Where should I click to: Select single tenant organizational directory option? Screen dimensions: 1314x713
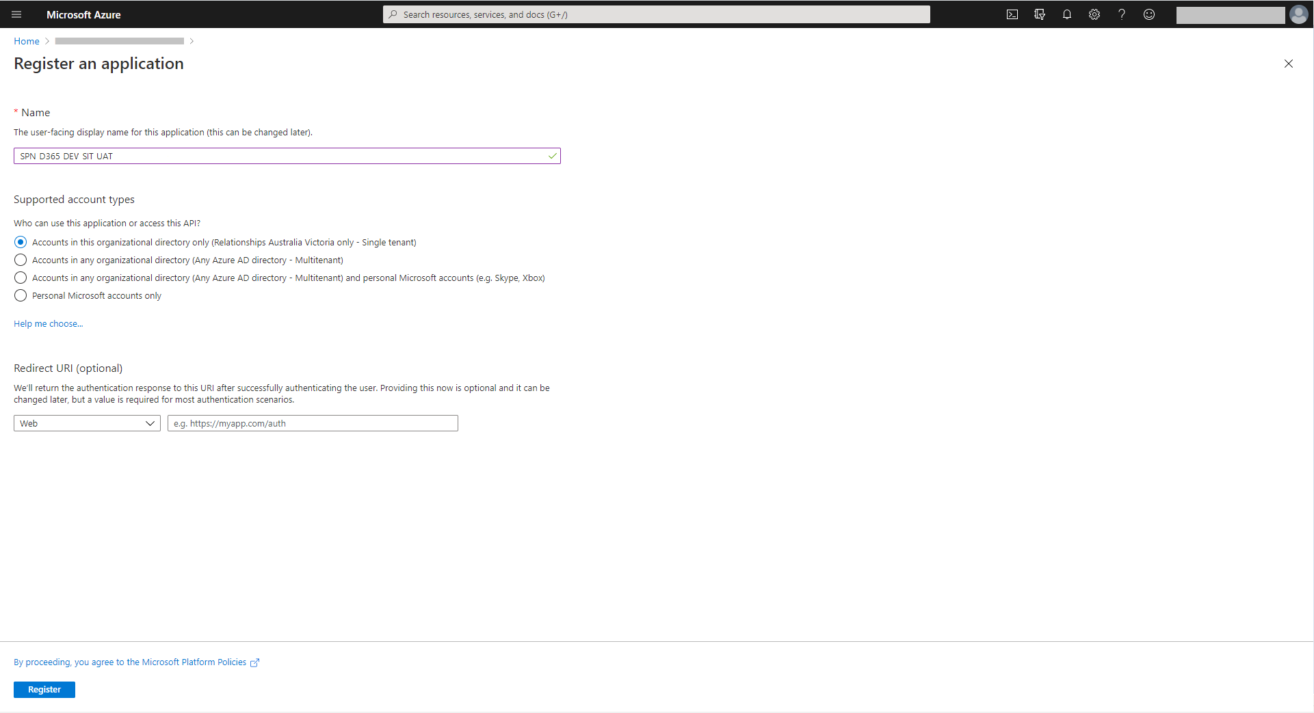point(21,243)
